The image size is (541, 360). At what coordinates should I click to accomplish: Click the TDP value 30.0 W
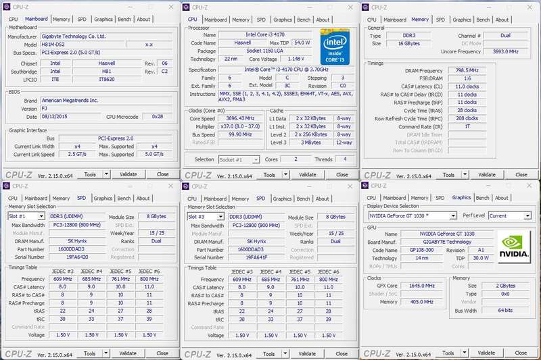click(481, 258)
